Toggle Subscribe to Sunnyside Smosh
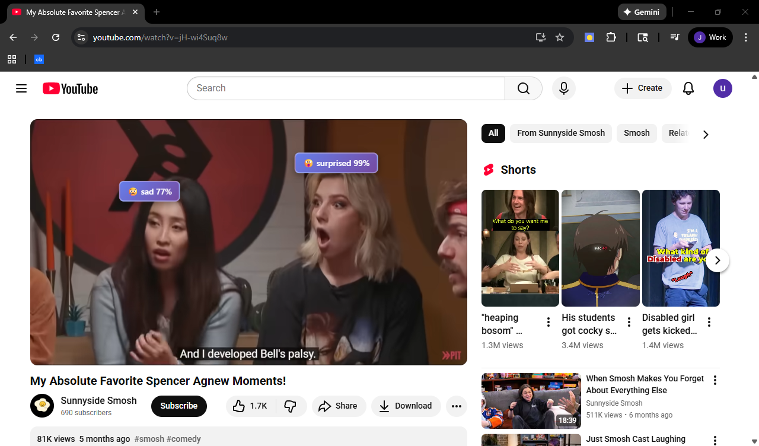Image resolution: width=759 pixels, height=446 pixels. [178, 406]
